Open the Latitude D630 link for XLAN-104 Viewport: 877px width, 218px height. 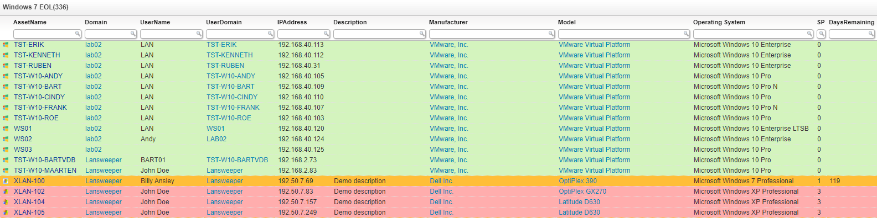tap(579, 202)
